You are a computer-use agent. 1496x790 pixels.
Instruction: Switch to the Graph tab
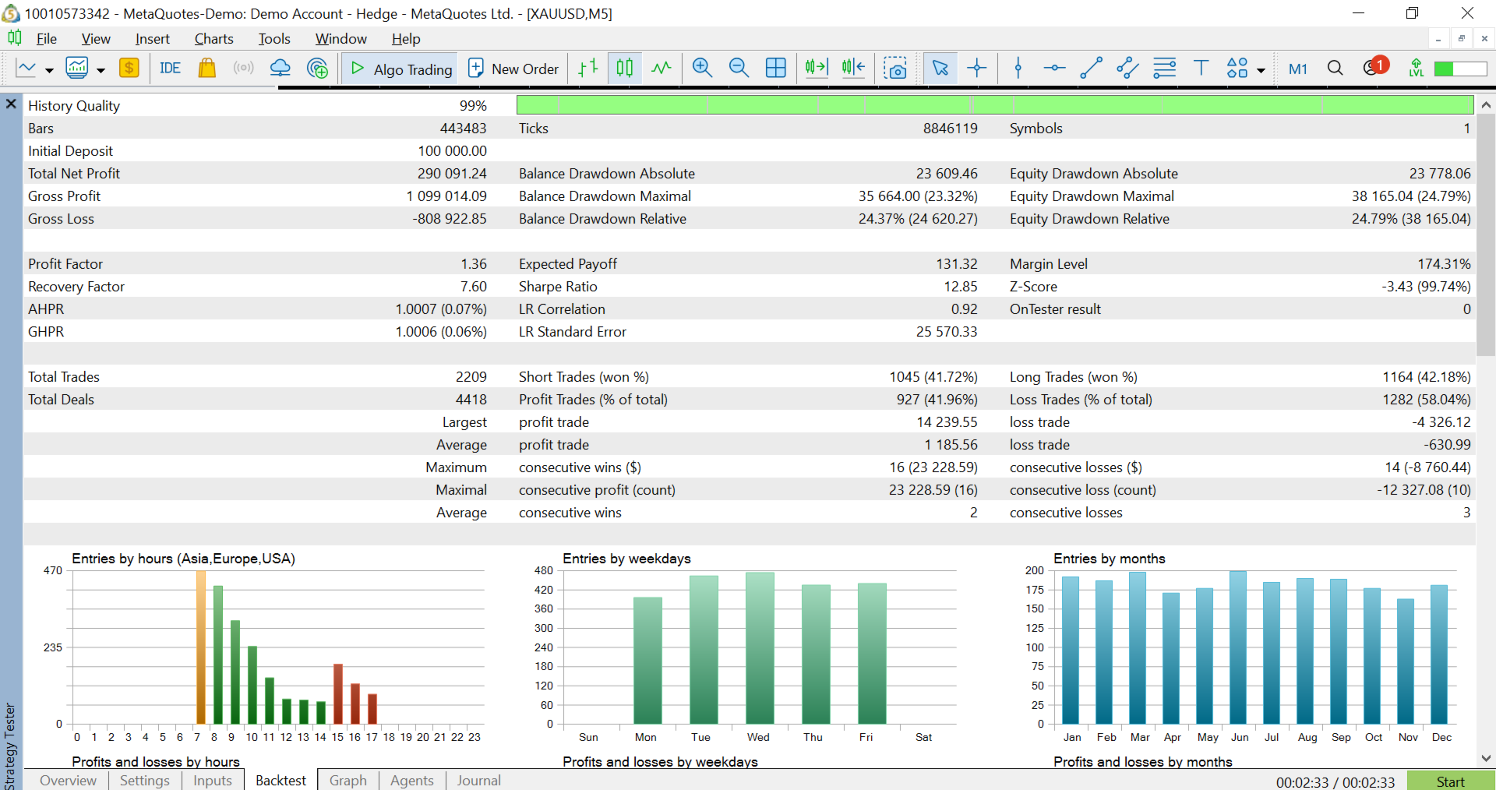[348, 780]
